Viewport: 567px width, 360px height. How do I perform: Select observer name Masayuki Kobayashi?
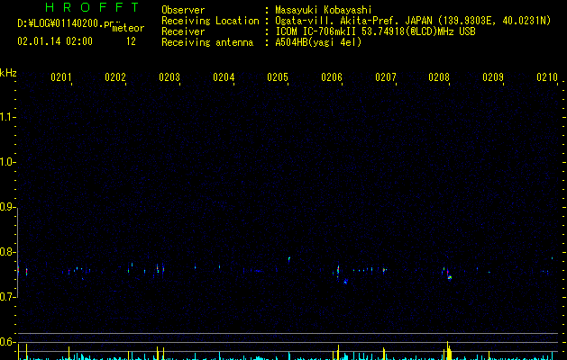tap(324, 10)
